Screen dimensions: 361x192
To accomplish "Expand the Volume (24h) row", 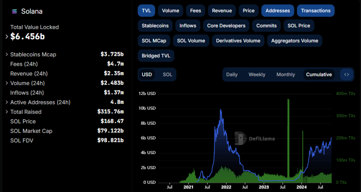I will [x=7, y=83].
